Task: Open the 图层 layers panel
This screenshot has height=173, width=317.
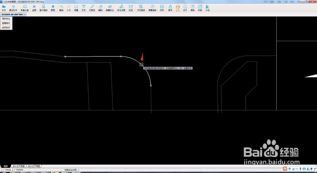Action: point(53,8)
